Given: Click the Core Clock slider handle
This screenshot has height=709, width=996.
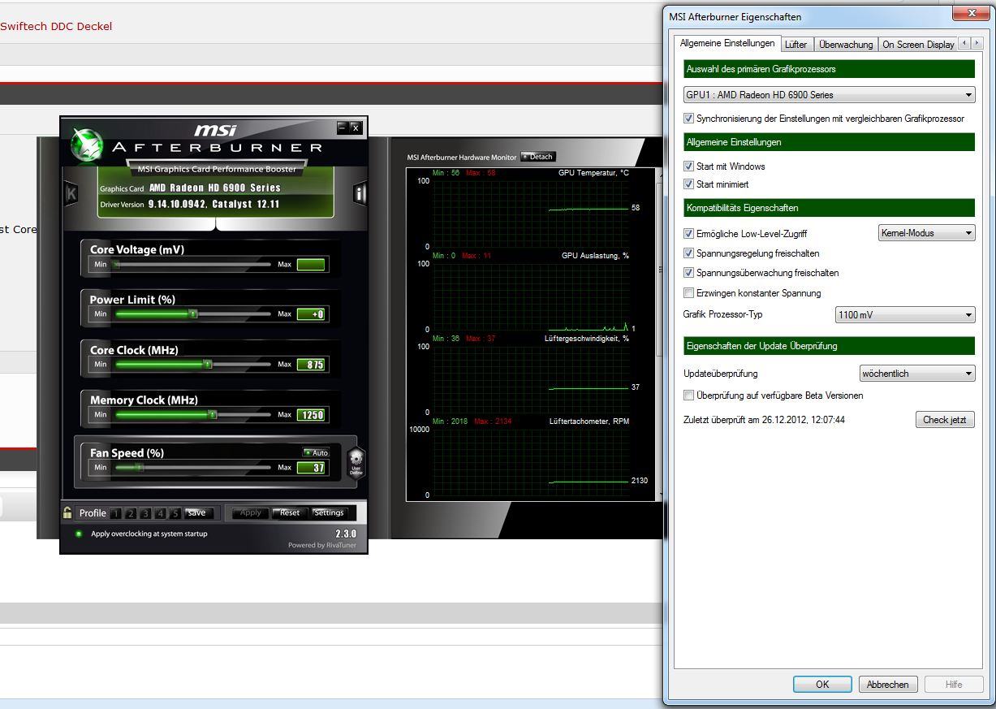Looking at the screenshot, I should [x=208, y=365].
